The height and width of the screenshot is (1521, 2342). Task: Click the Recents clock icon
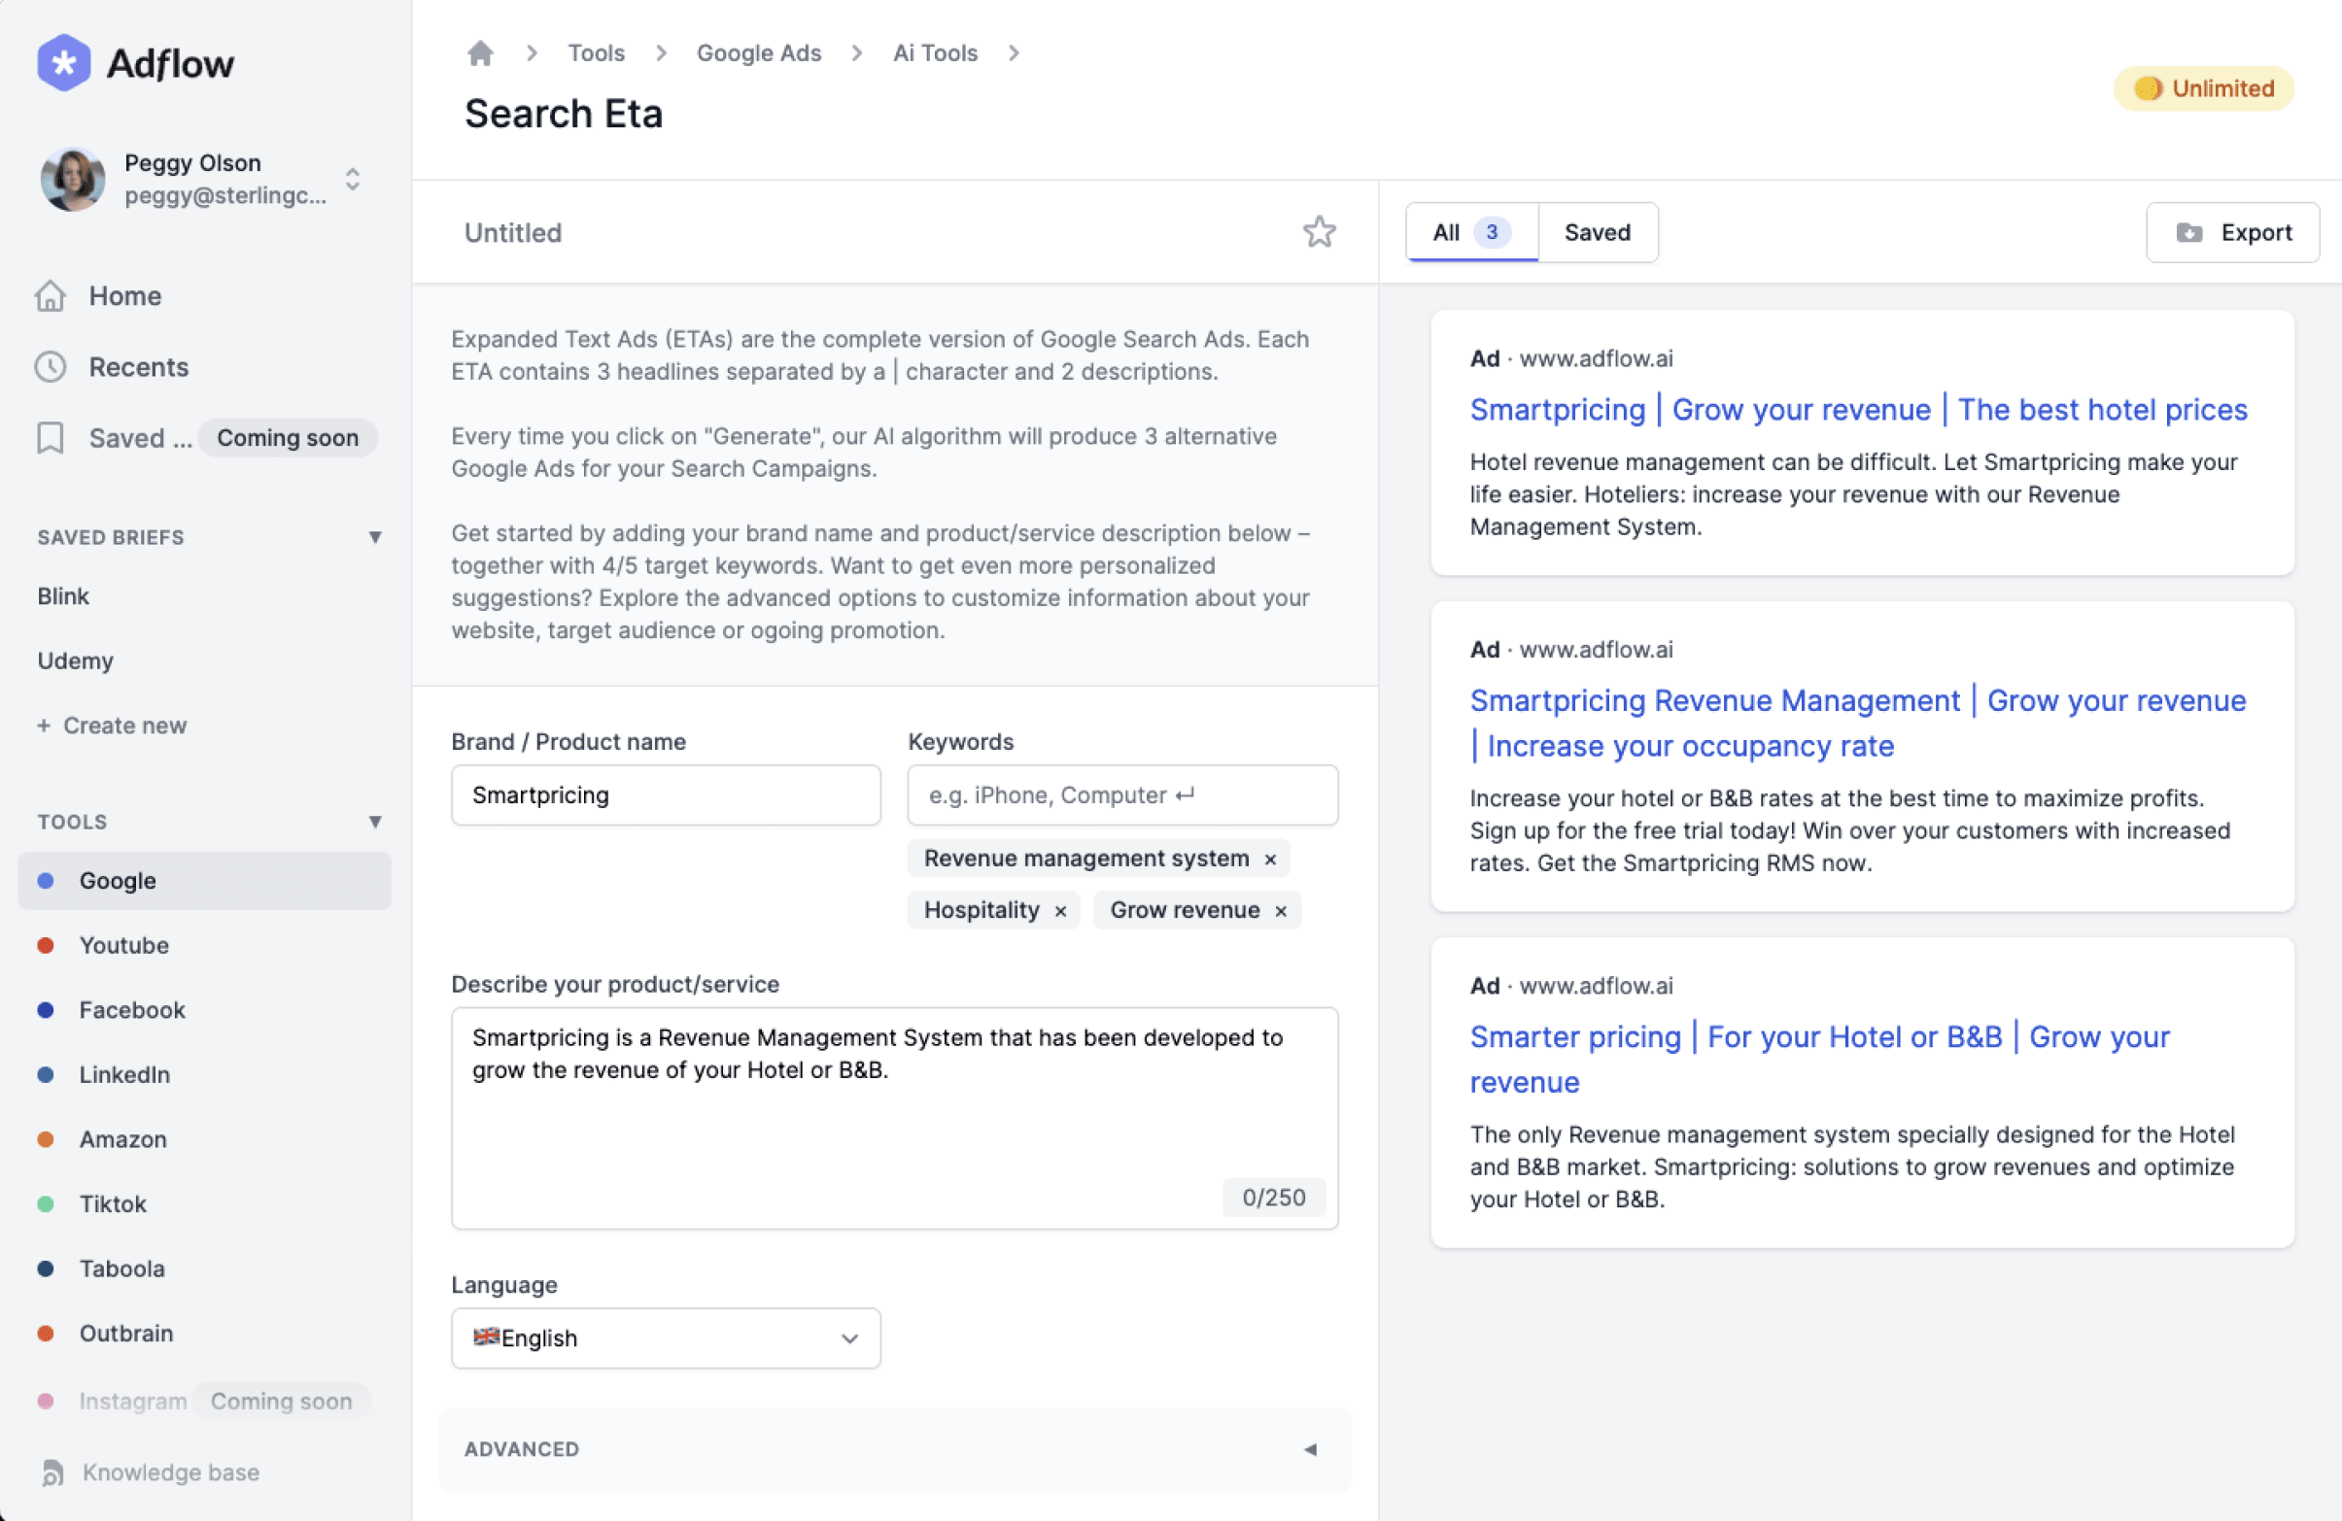click(51, 367)
